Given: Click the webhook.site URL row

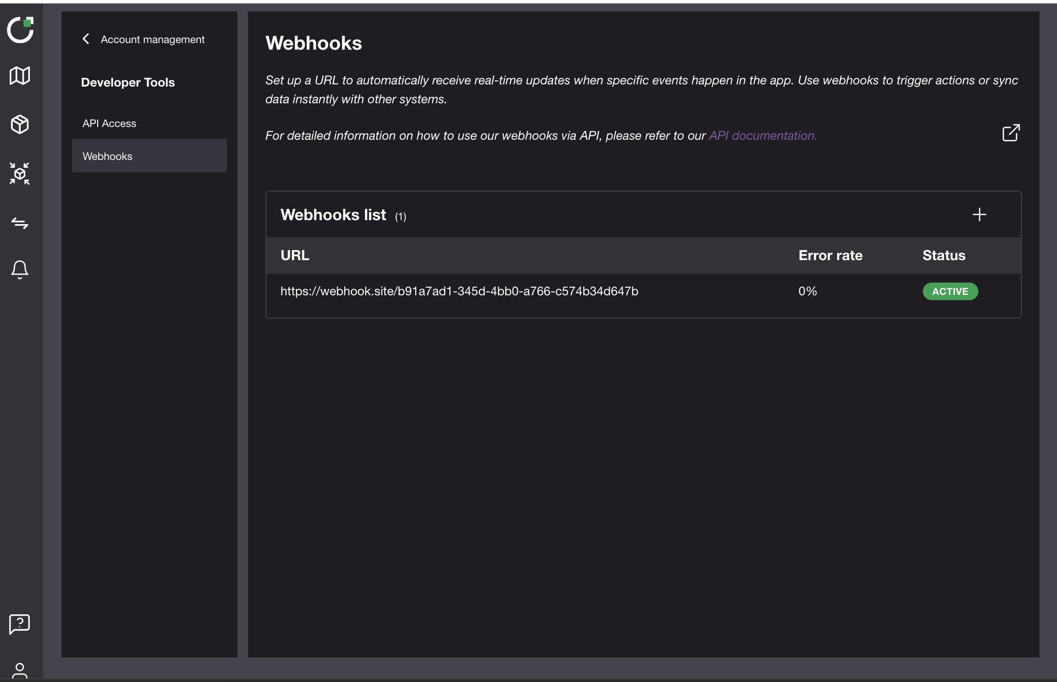Looking at the screenshot, I should [459, 291].
